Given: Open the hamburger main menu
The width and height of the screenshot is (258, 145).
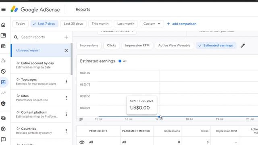Looking at the screenshot, I should pos(4,9).
